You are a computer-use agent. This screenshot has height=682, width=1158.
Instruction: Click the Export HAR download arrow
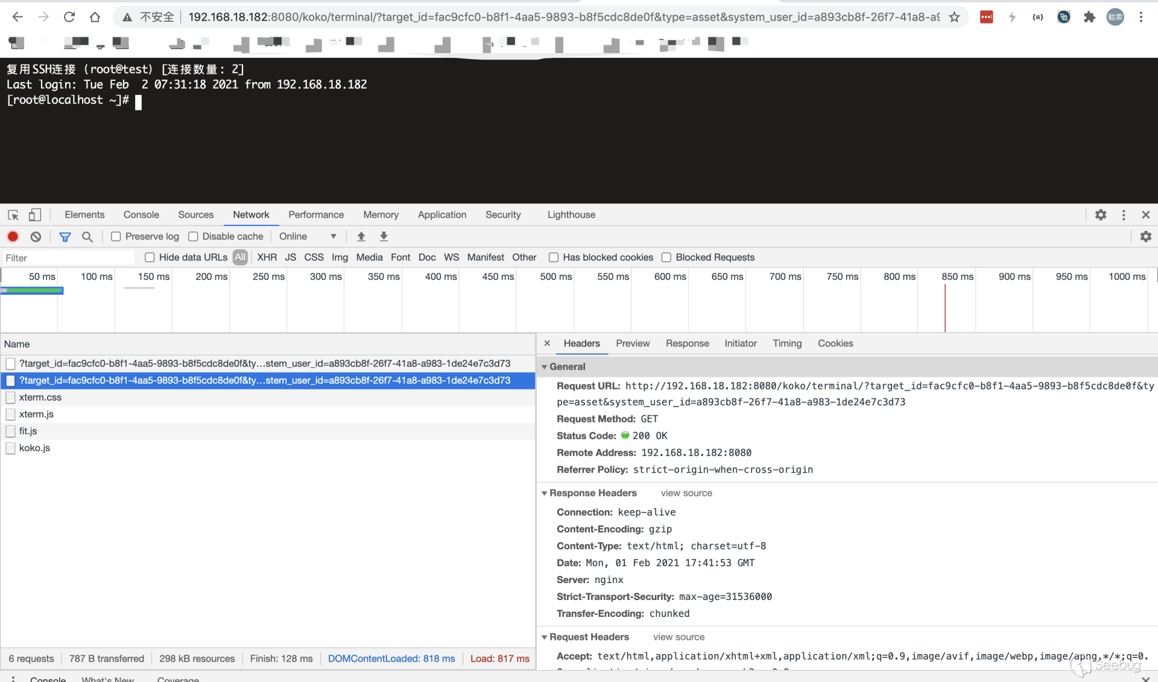pyautogui.click(x=384, y=236)
